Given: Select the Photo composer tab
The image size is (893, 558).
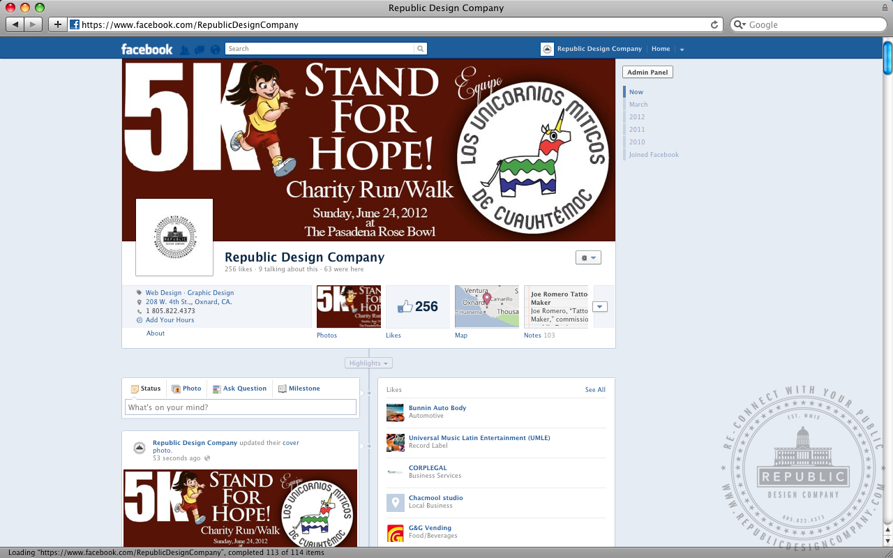Looking at the screenshot, I should [x=186, y=389].
